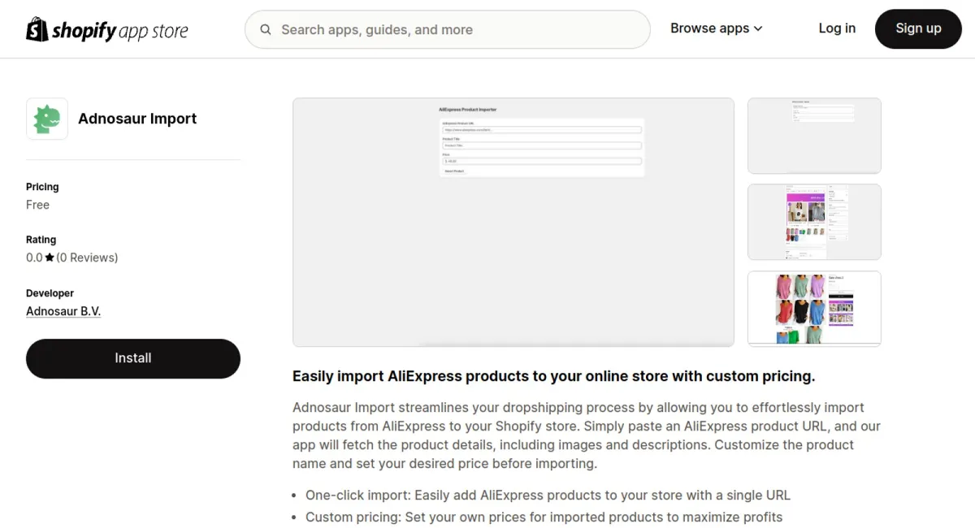This screenshot has width=975, height=528.
Task: Expand the Browse apps dropdown
Action: [x=717, y=28]
